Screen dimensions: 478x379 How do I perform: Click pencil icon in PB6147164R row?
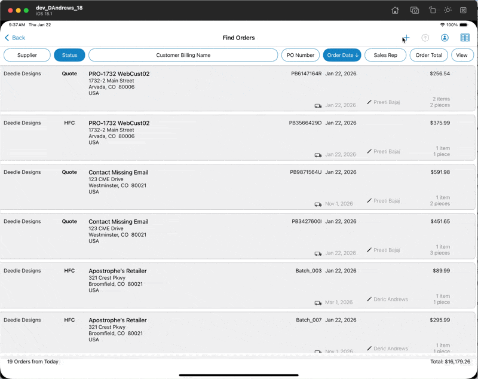(x=369, y=102)
